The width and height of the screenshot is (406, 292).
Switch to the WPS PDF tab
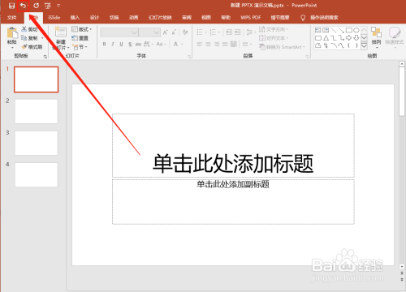click(251, 18)
